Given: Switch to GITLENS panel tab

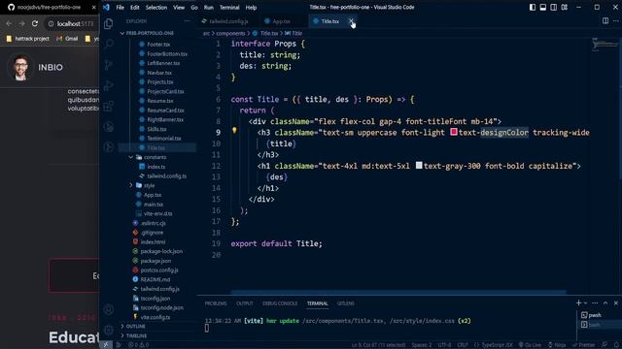Looking at the screenshot, I should [346, 303].
